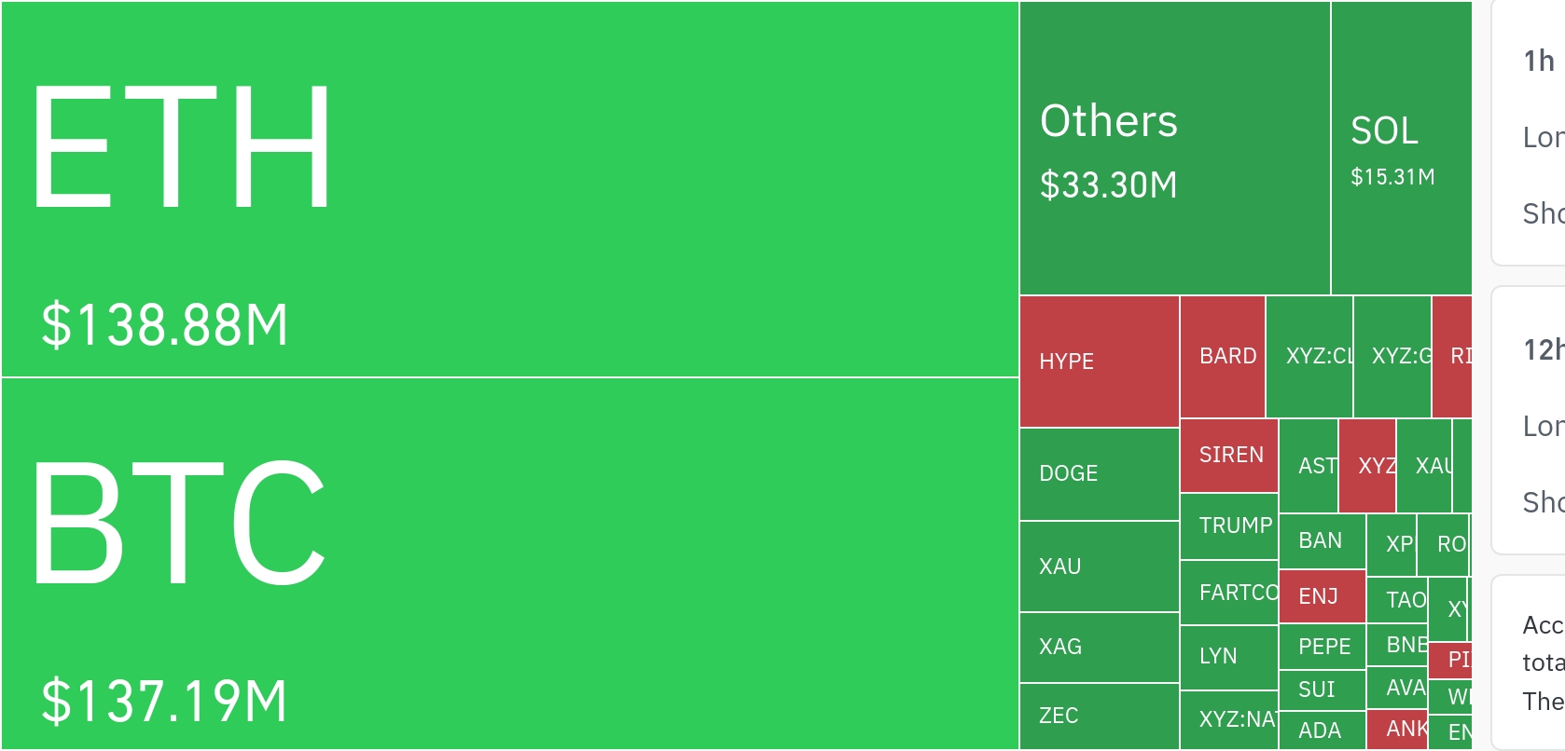Select the DOGE tile
Image resolution: width=1565 pixels, height=751 pixels.
pos(1099,474)
